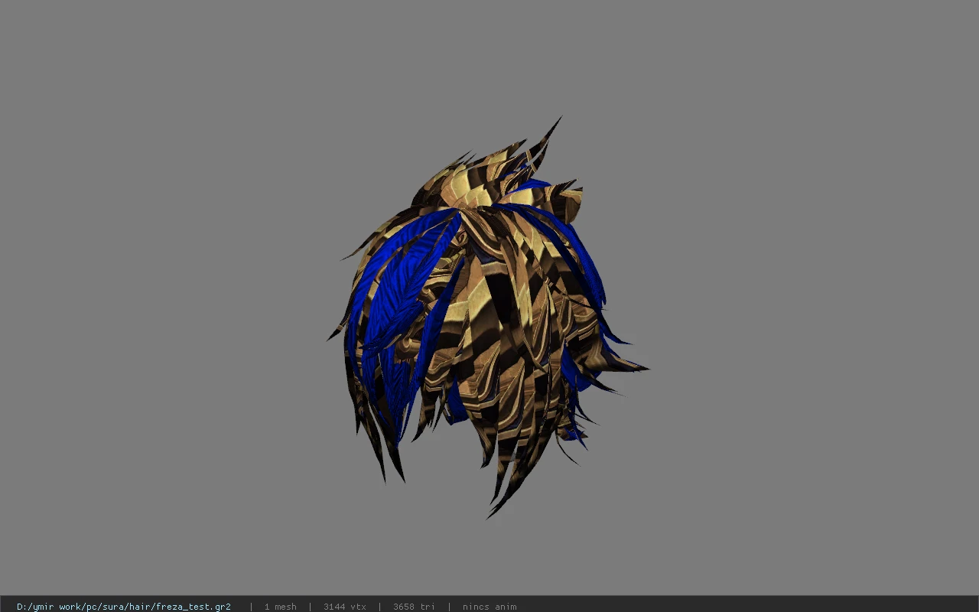Click the '3658 tri' triangle count entry
The width and height of the screenshot is (979, 612).
tap(414, 607)
